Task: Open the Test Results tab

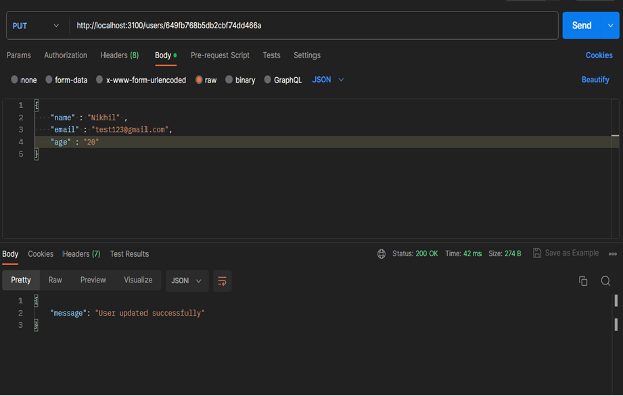Action: pos(129,254)
